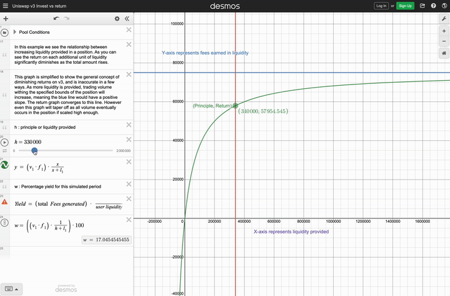Play the h slider animation
Image resolution: width=450 pixels, height=296 pixels.
pyautogui.click(x=4, y=142)
